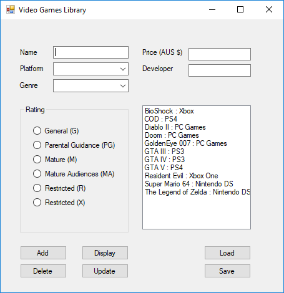Click the Load button
Screen dimensions: 284x293
227,253
